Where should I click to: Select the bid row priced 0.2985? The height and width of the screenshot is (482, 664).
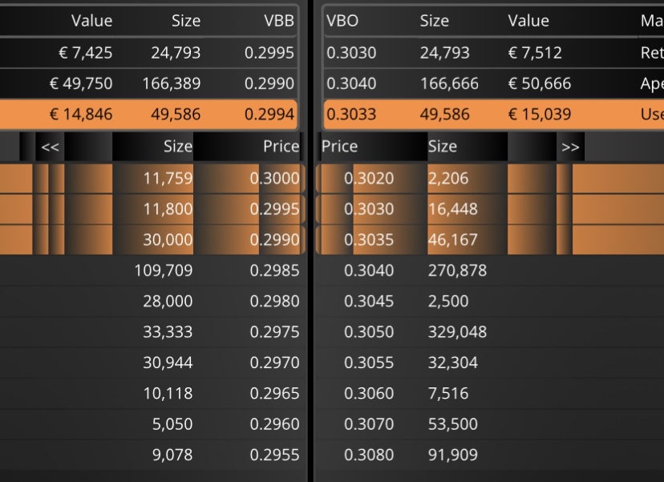(152, 270)
